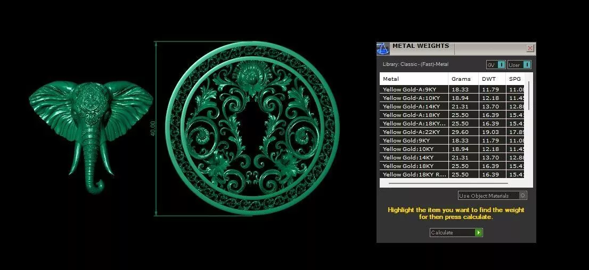Click the green play arrow beside Calculate
This screenshot has width=589, height=270.
pos(478,232)
